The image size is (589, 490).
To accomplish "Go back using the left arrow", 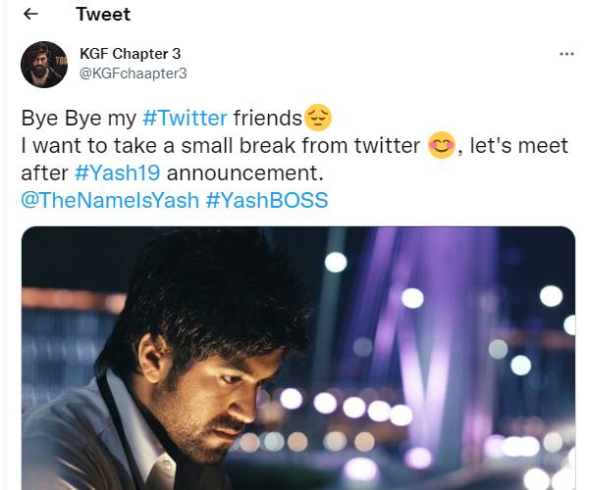I will click(30, 15).
